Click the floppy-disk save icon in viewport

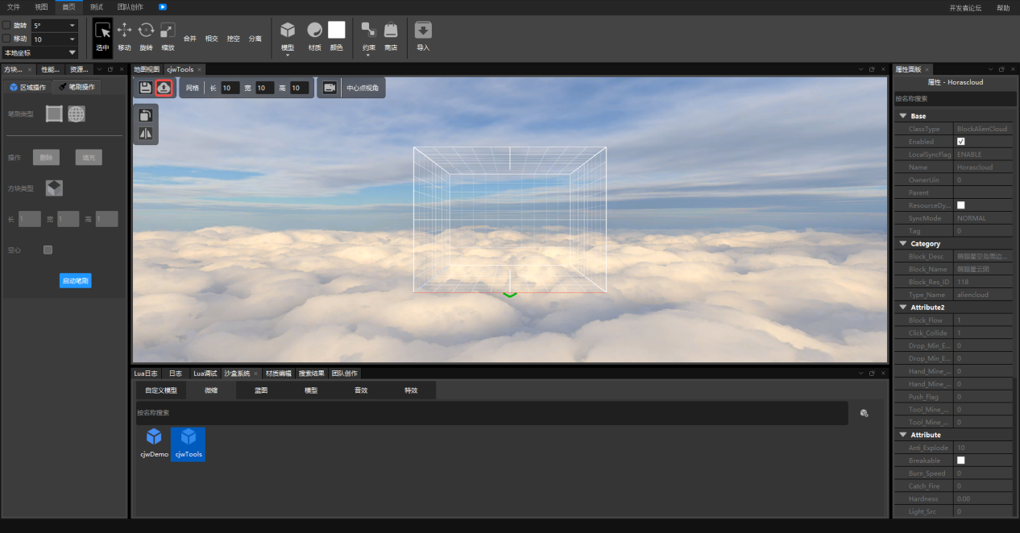pos(145,88)
